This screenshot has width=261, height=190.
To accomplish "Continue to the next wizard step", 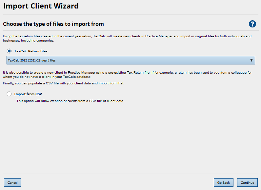I will [247, 182].
